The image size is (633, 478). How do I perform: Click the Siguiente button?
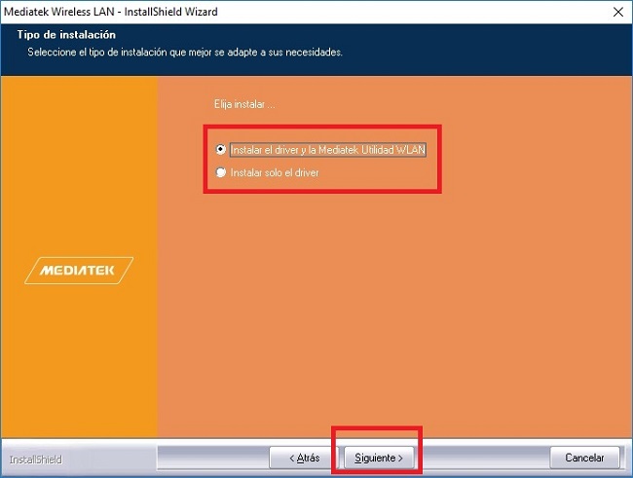tap(379, 458)
